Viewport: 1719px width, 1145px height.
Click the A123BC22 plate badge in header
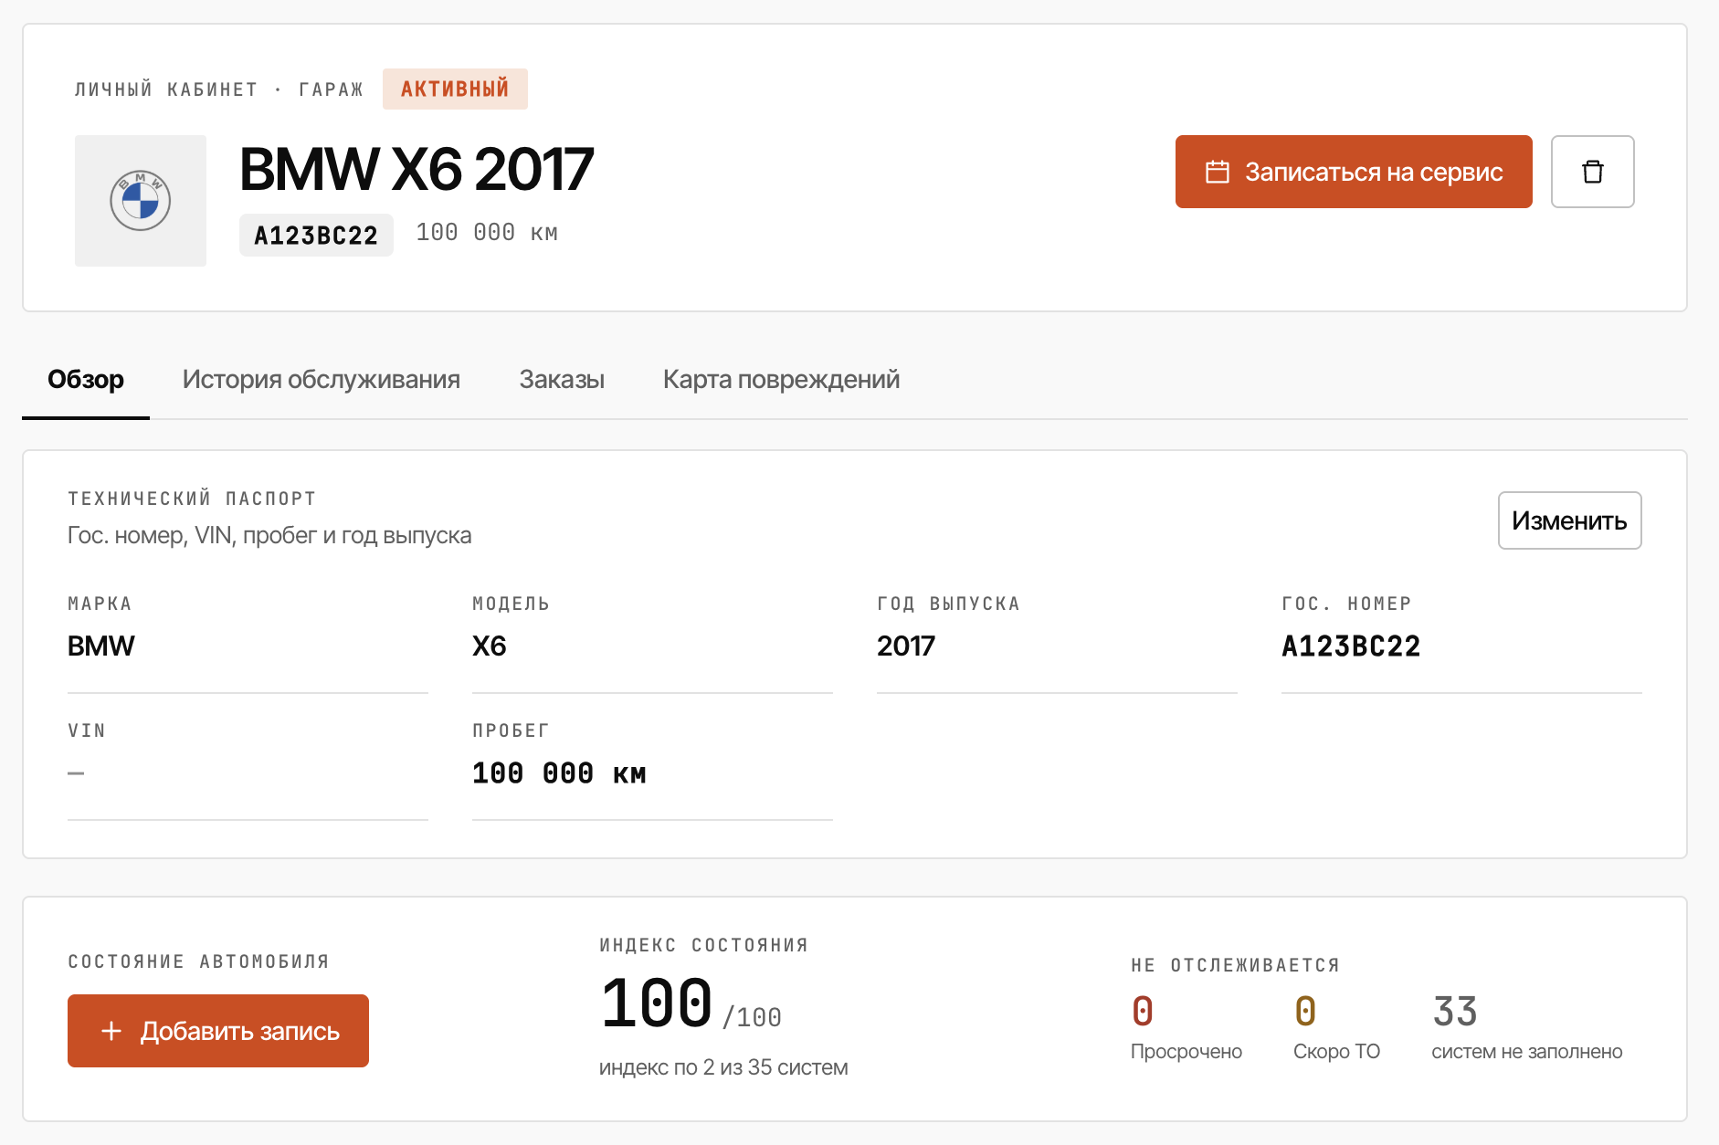316,236
